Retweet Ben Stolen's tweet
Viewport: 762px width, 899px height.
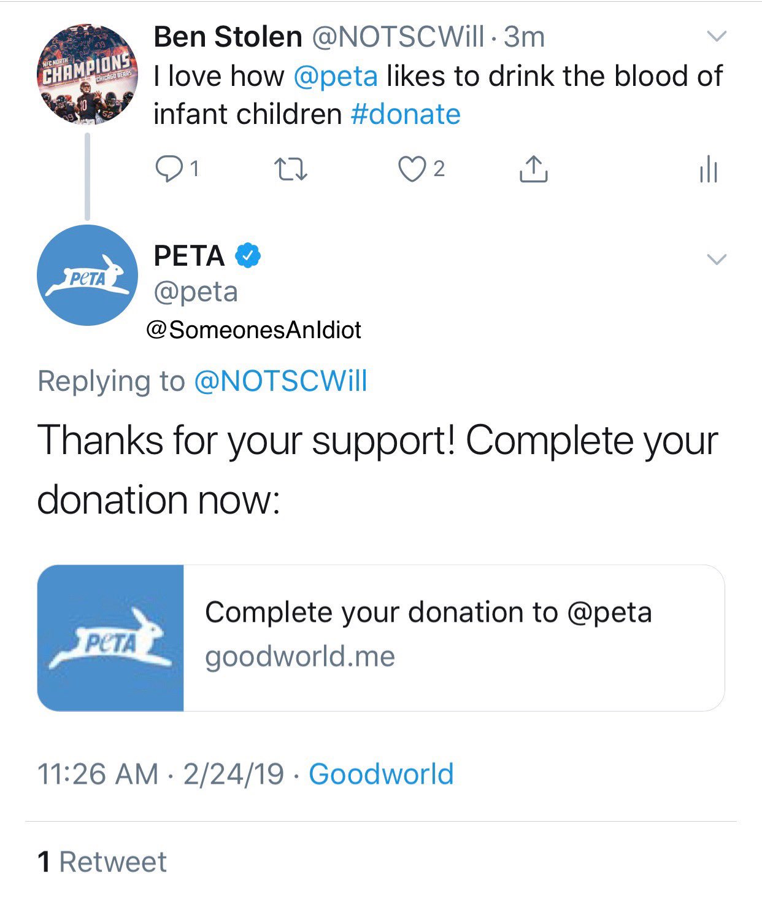290,169
